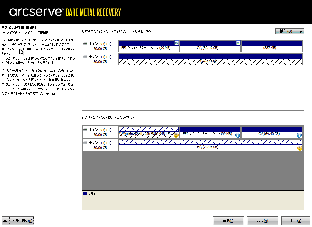
Task: Click the 戻る(B) back button
Action: [x=229, y=221]
